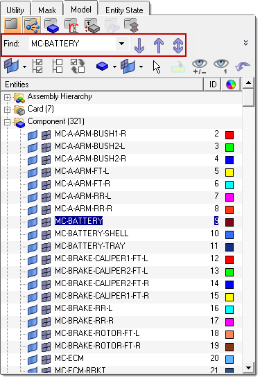Click the reverse selection icon
Viewport: 260px width, 379px height.
pyautogui.click(x=78, y=66)
